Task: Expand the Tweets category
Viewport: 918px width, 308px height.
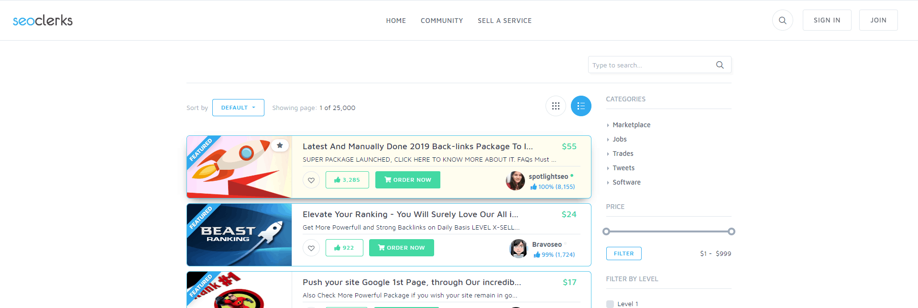Action: coord(623,168)
